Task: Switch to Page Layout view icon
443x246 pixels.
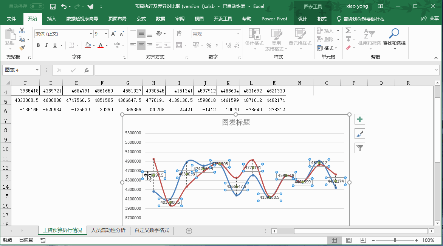Action: coord(349,240)
